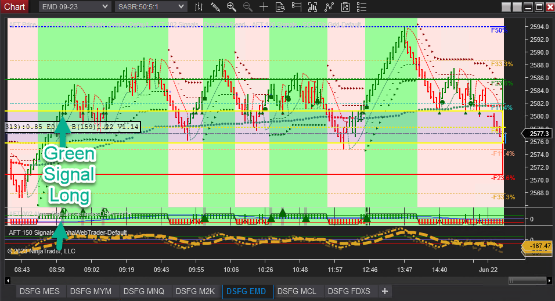Click the data readout box showing V1.14

tap(73, 127)
